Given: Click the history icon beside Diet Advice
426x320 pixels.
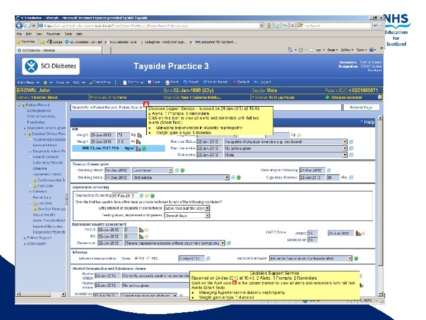Looking at the screenshot, I should click(351, 155).
